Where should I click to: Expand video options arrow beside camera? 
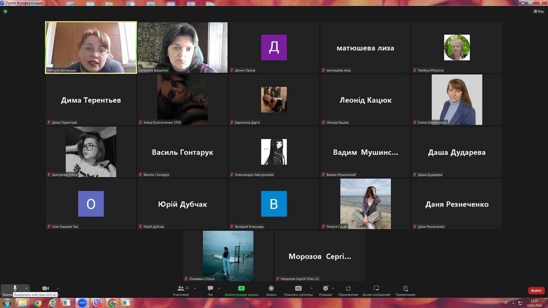click(x=58, y=288)
